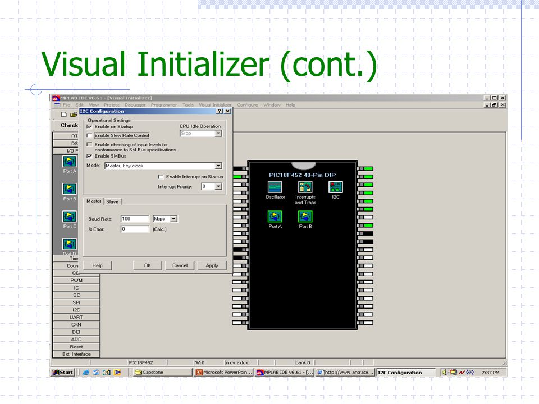Open the Window menu
539x404 pixels.
(x=272, y=105)
